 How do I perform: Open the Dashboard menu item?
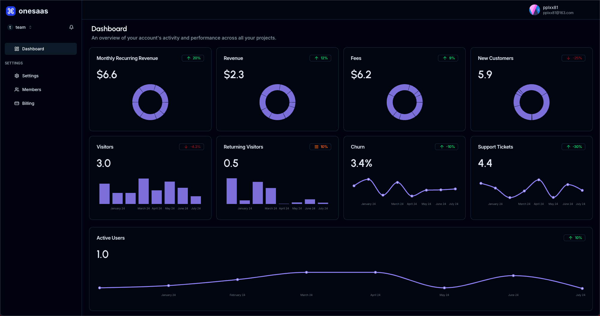pos(41,49)
